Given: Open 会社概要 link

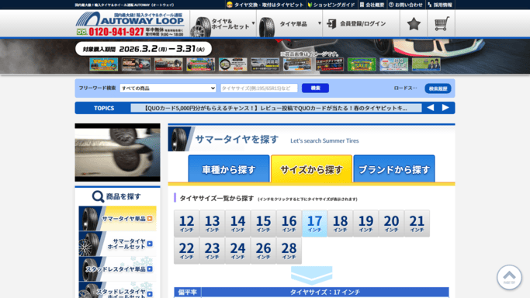Looking at the screenshot, I should 372,5.
